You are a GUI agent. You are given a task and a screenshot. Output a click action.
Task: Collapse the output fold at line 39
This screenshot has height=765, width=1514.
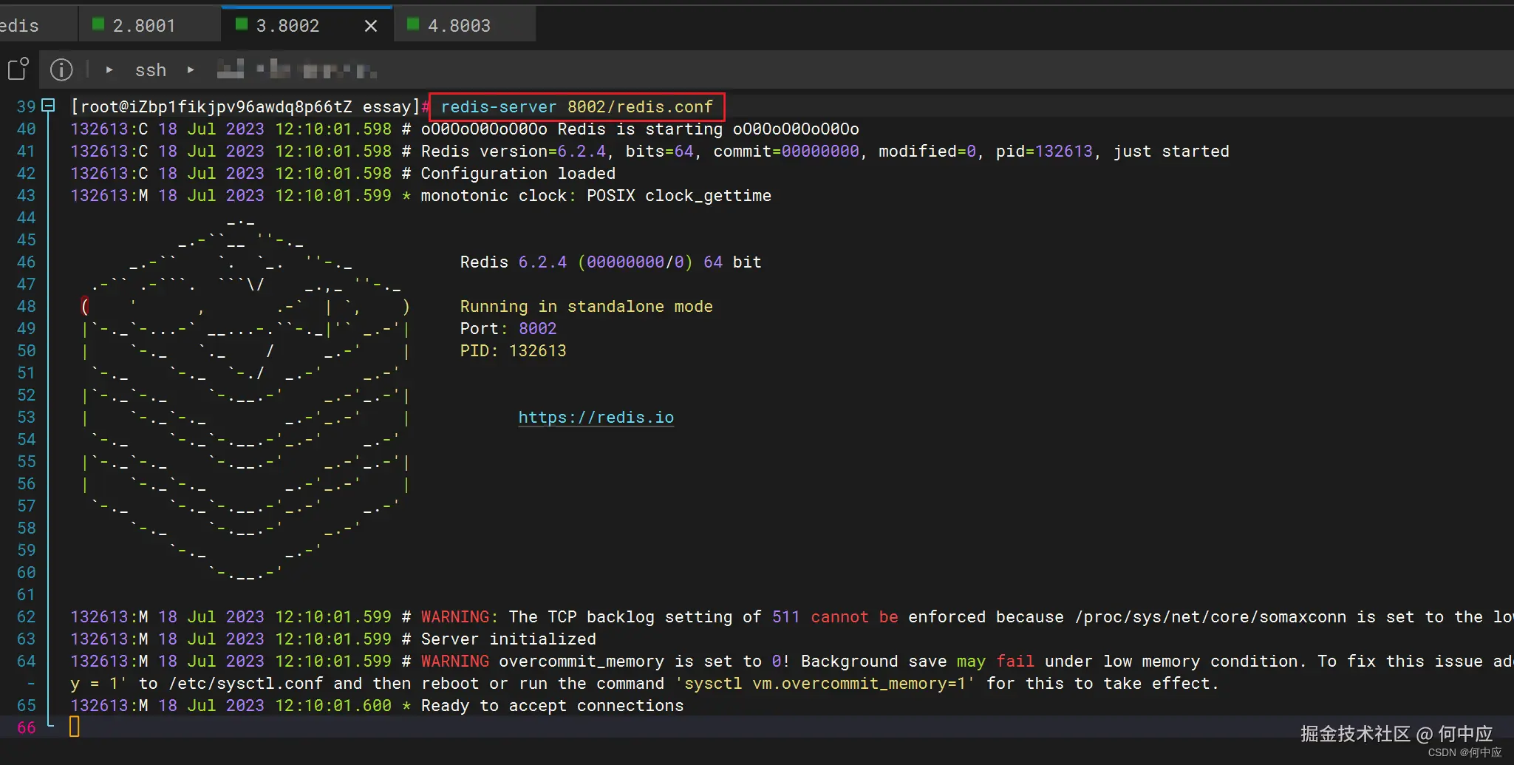click(x=48, y=106)
